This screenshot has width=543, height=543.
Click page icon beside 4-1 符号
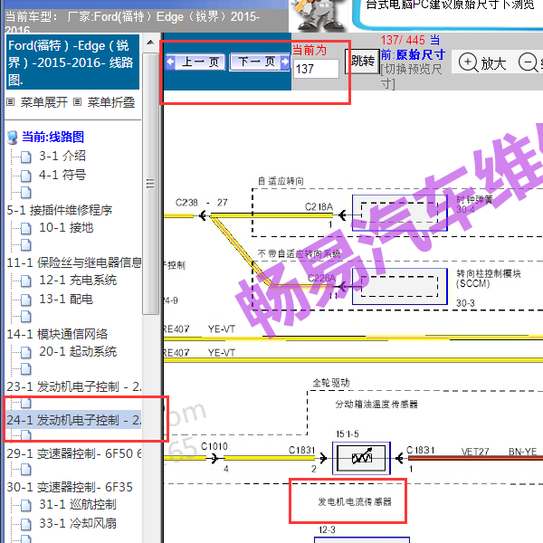tap(25, 176)
